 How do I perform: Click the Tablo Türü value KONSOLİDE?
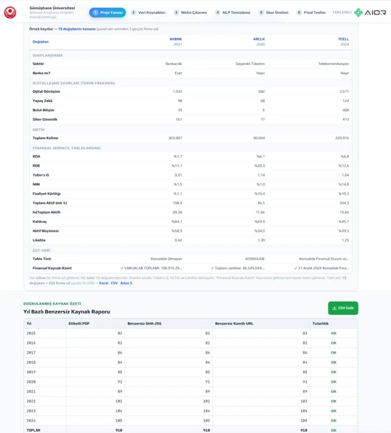tap(255, 259)
